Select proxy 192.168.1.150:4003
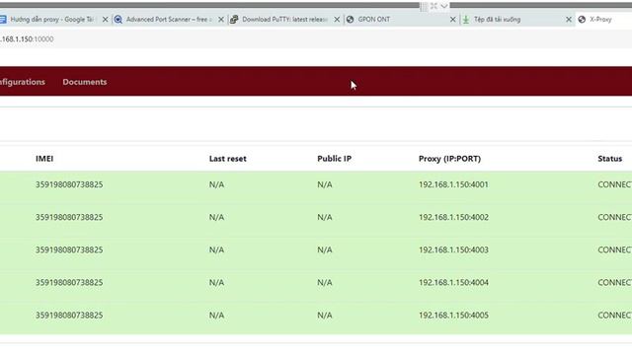This screenshot has width=632, height=355. click(453, 249)
